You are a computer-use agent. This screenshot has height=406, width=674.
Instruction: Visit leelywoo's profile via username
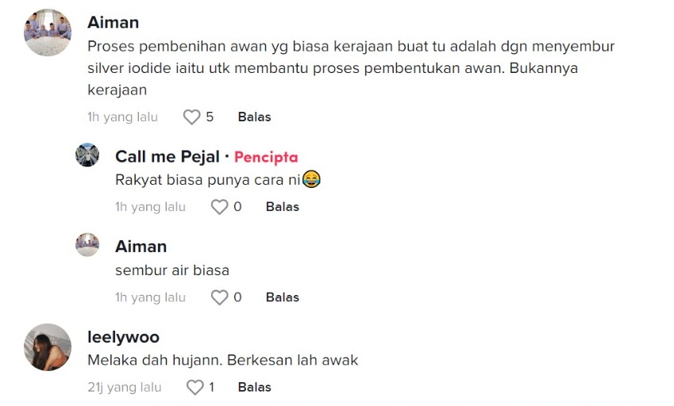tap(123, 337)
